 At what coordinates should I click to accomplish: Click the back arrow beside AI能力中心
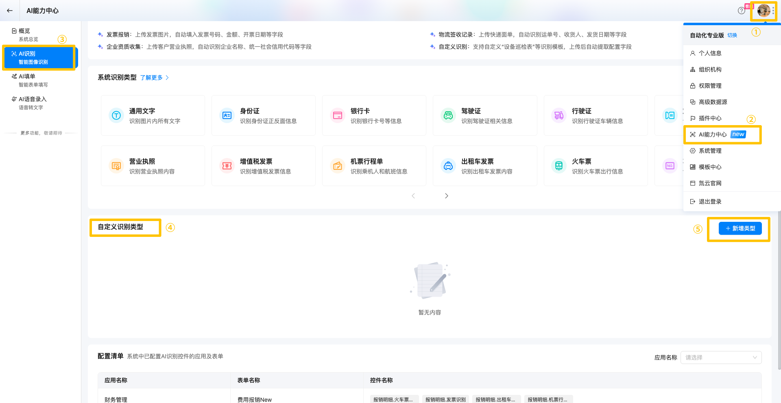click(x=10, y=11)
